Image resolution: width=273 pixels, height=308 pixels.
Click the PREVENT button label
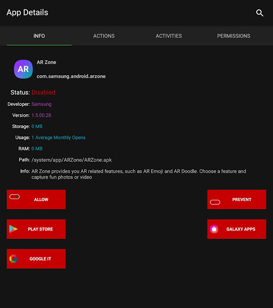point(242,200)
